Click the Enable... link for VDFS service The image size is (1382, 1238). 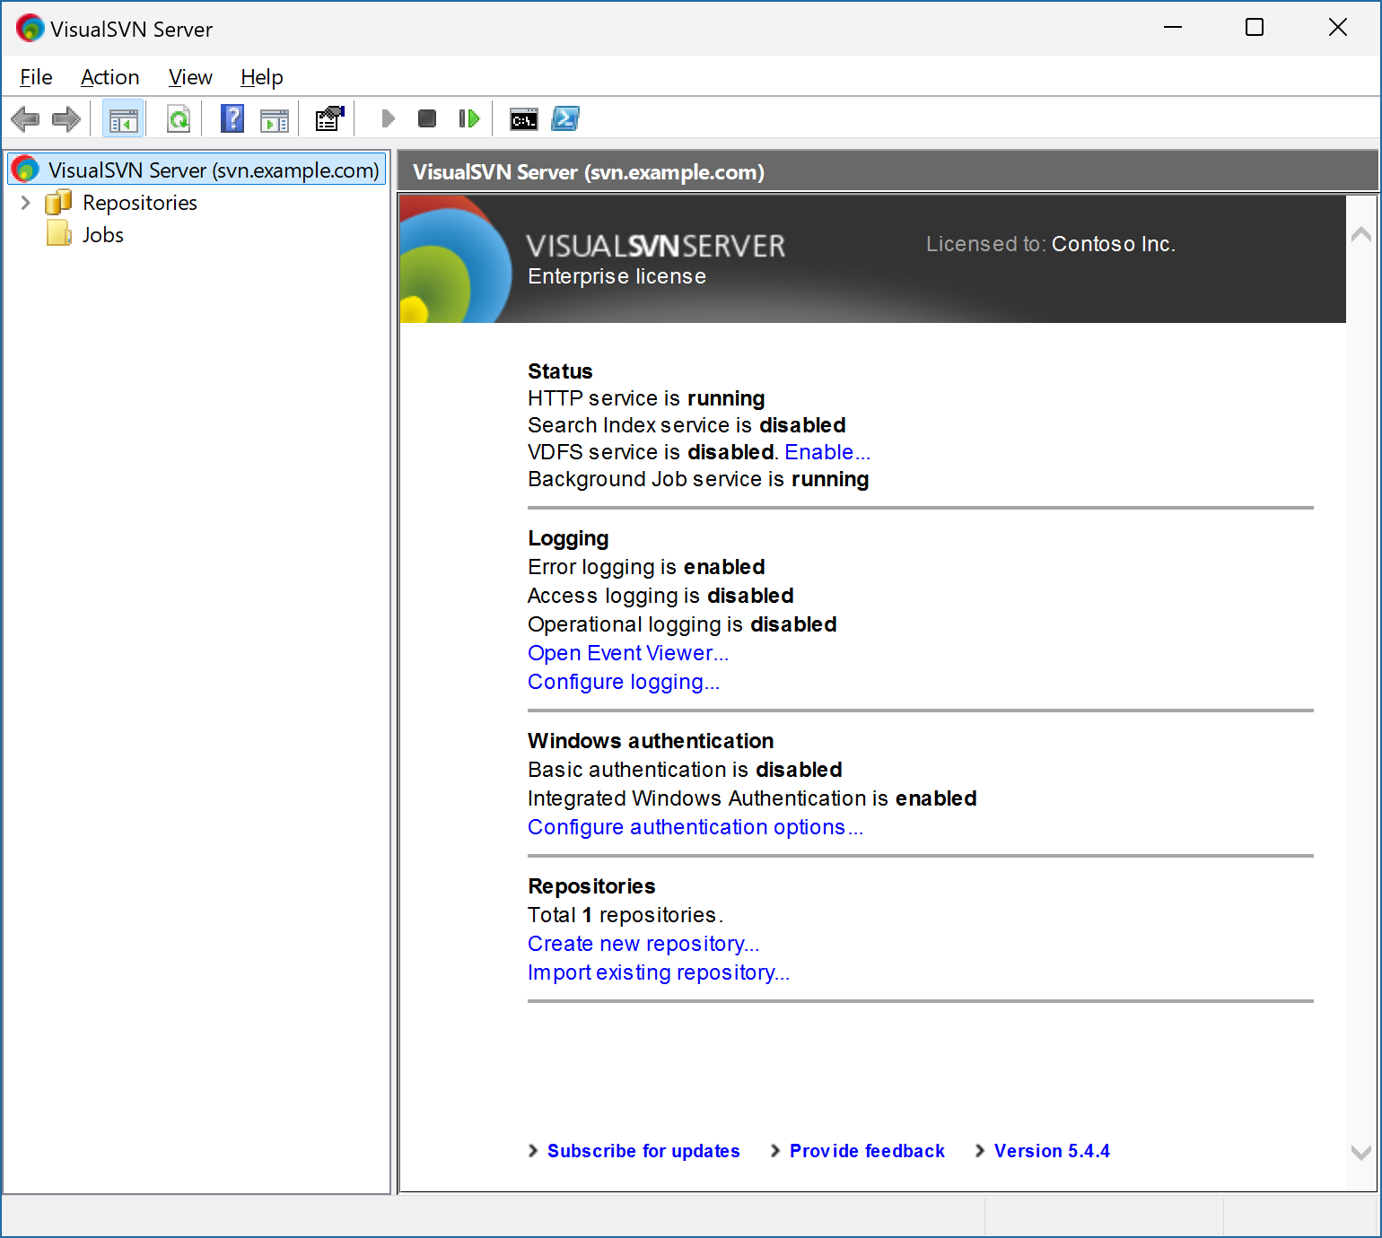tap(827, 452)
